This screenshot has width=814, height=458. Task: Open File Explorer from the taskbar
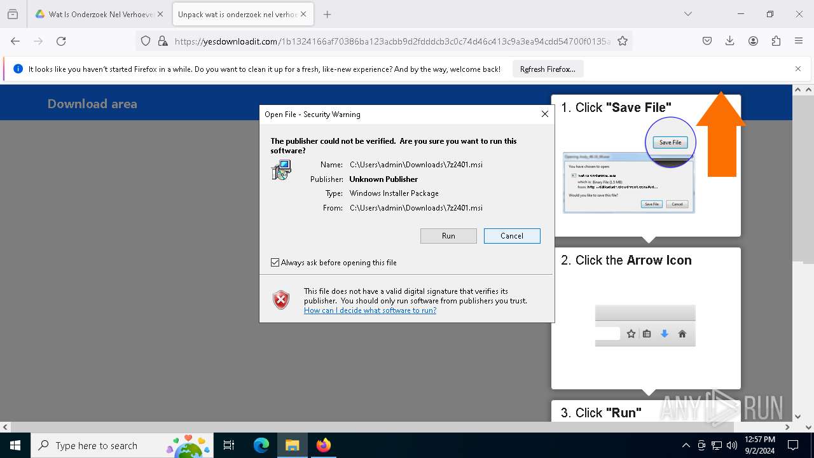292,445
